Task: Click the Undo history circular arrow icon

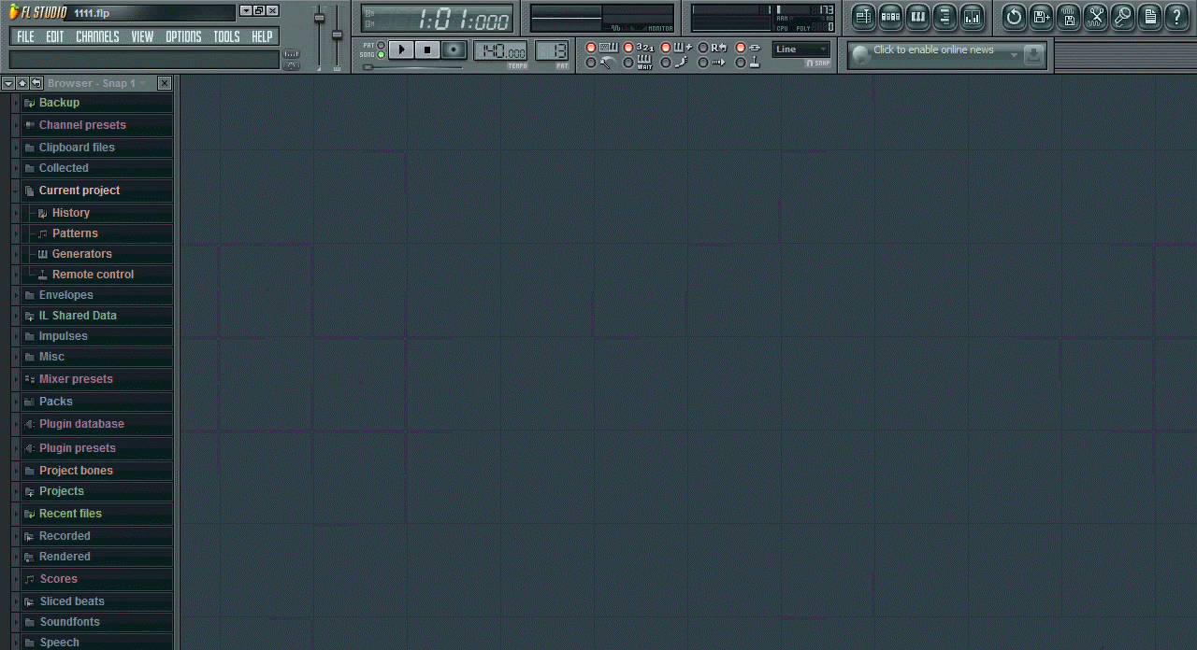Action: click(1014, 17)
